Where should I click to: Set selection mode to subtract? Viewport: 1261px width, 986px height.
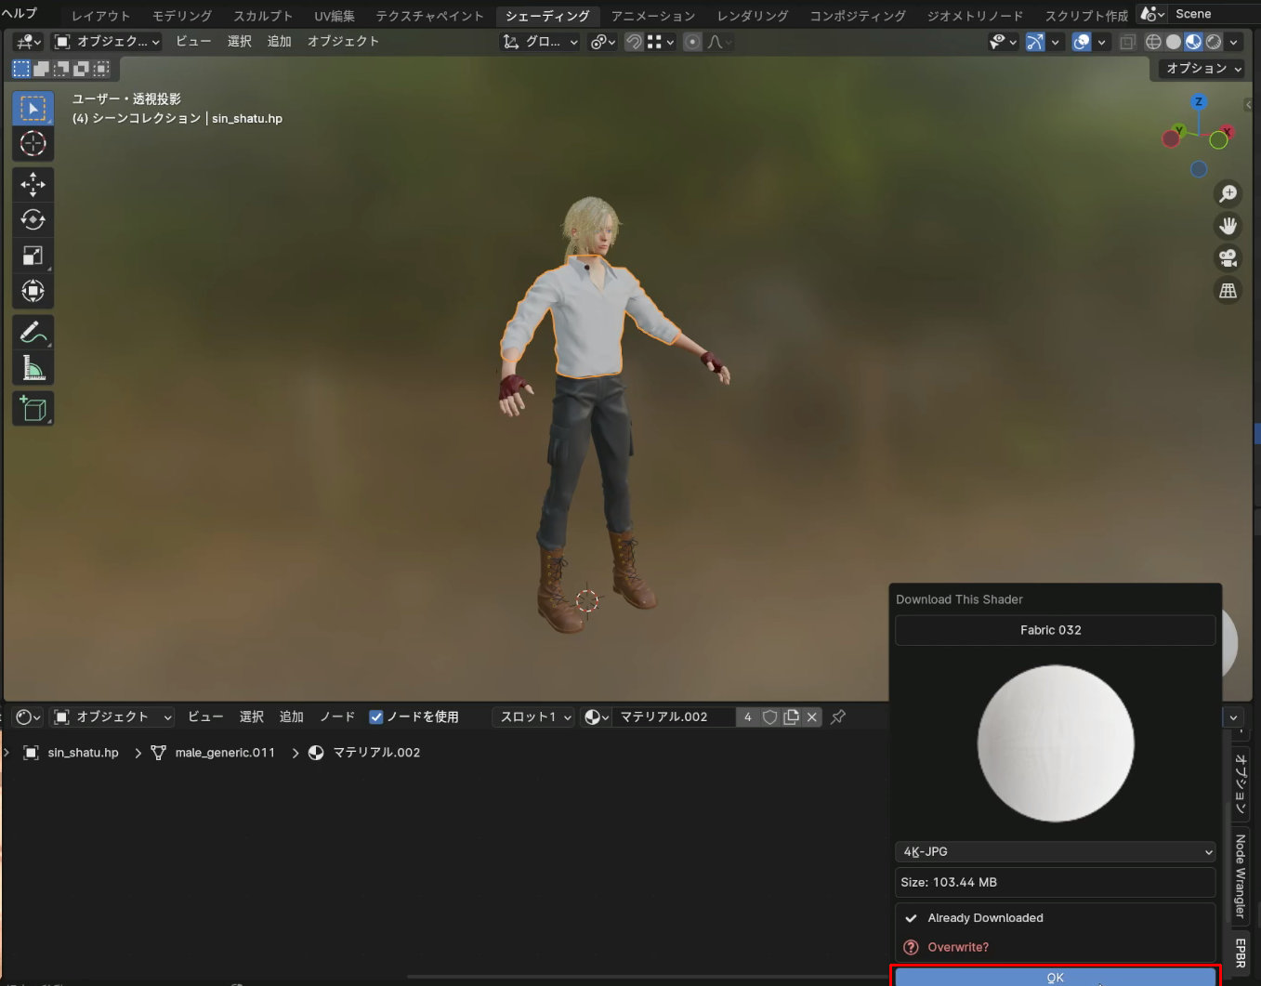click(61, 69)
